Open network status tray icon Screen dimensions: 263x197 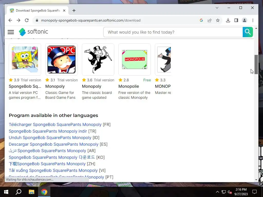(x=224, y=192)
